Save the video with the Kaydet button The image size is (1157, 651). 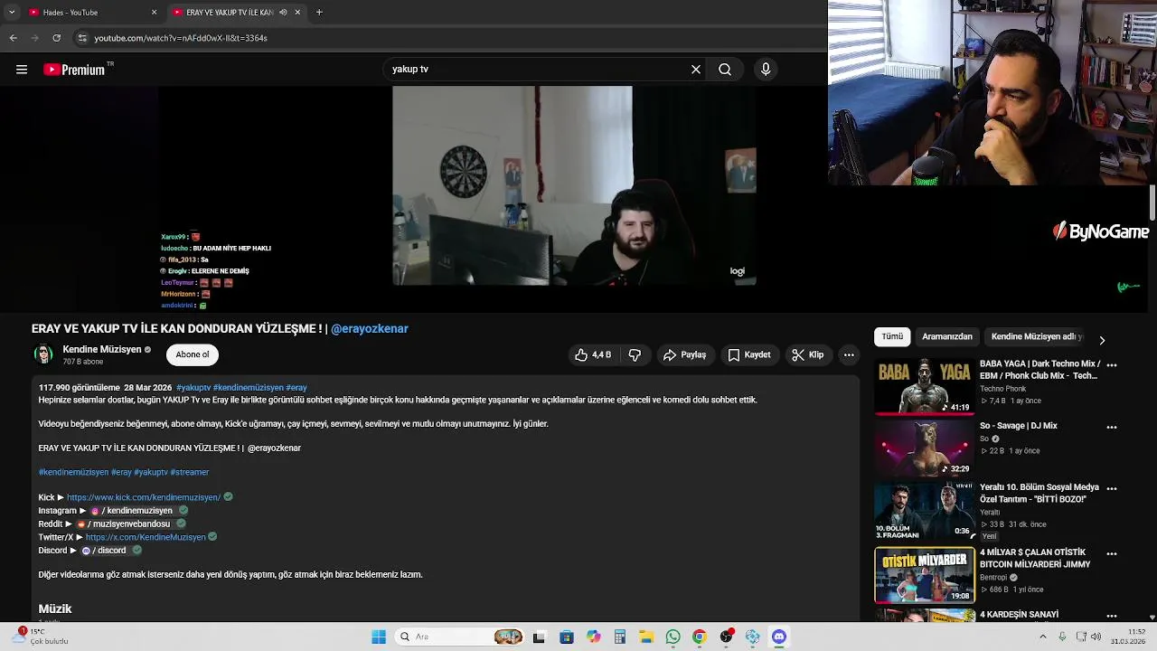point(749,355)
